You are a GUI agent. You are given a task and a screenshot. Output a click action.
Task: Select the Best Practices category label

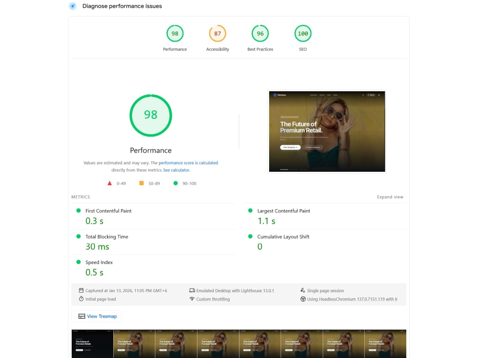click(x=260, y=49)
